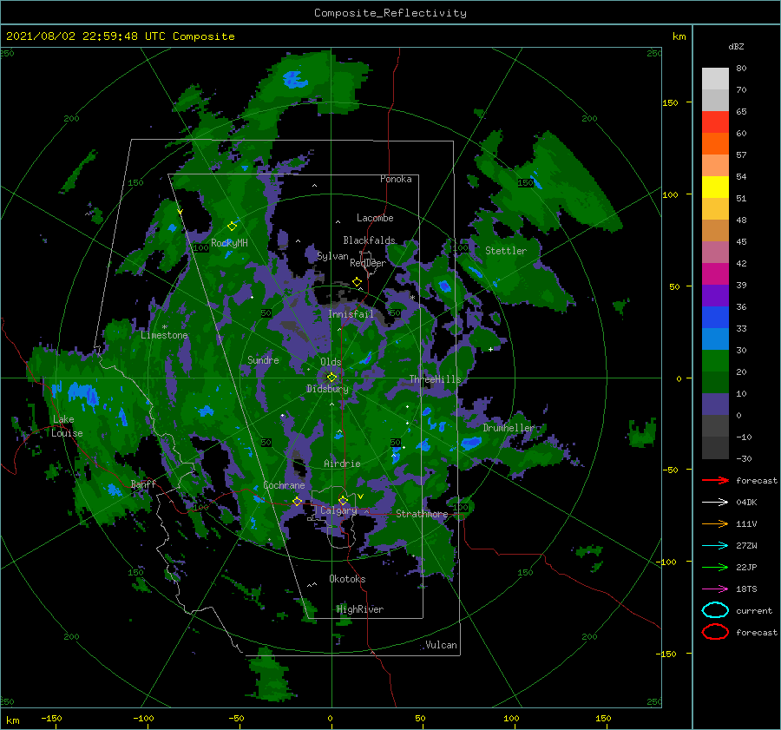
Task: Click the red forecast ellipse icon
Action: click(715, 632)
